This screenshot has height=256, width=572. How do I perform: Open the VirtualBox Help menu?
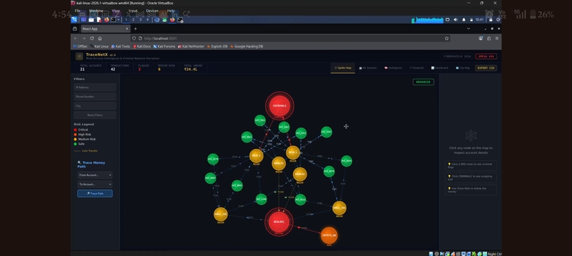pos(171,11)
